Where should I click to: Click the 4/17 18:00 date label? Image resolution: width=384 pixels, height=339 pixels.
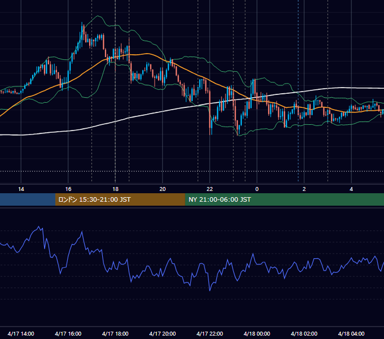(115, 333)
